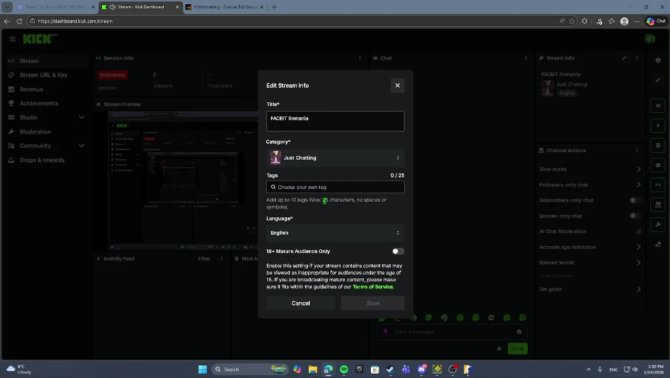Open Channel Actions panel options menu
Viewport: 670px width, 378px height.
tap(637, 150)
